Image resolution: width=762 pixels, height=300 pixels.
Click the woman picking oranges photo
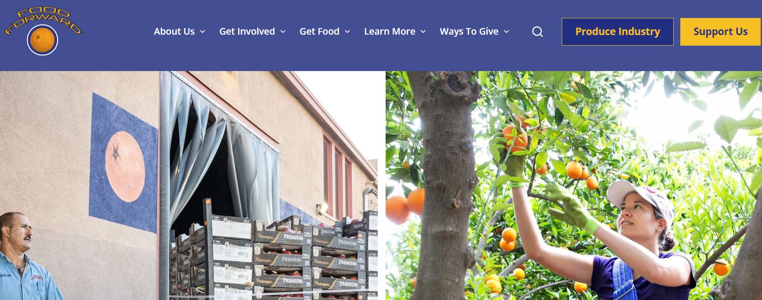[574, 186]
